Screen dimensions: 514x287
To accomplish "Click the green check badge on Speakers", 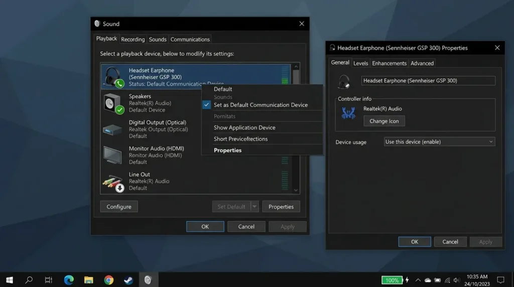I will (120, 110).
